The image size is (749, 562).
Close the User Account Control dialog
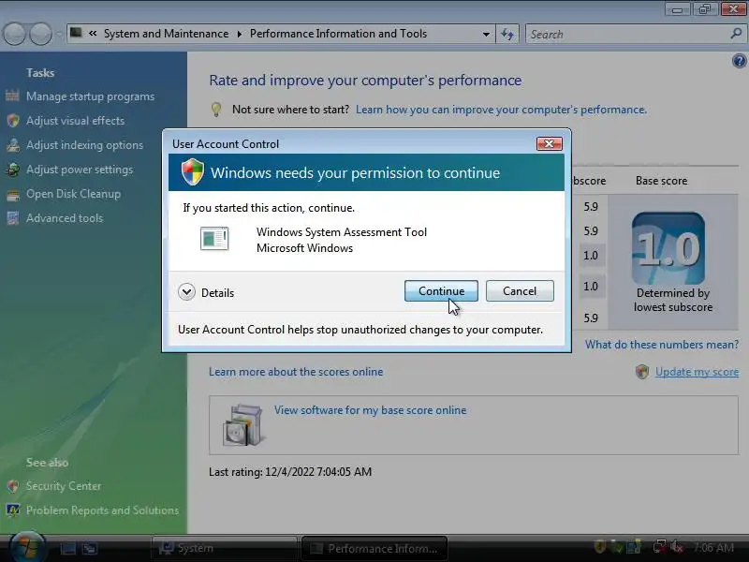(549, 144)
